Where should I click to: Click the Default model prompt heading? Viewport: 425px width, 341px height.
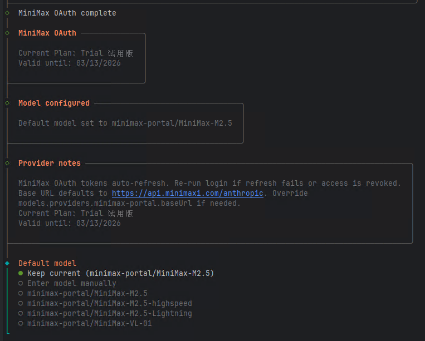[47, 263]
